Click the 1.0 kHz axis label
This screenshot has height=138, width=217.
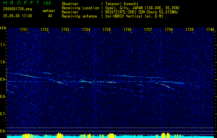click(3, 62)
